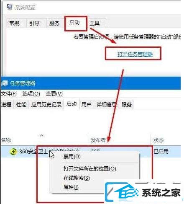Open the 文件(F) menu

tap(9, 94)
